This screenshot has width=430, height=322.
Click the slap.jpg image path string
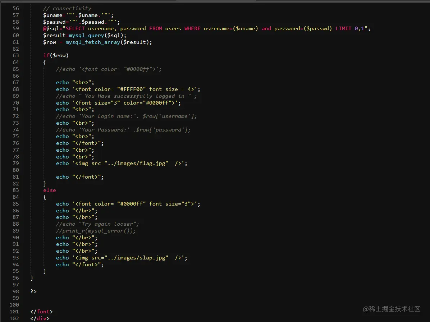point(136,258)
